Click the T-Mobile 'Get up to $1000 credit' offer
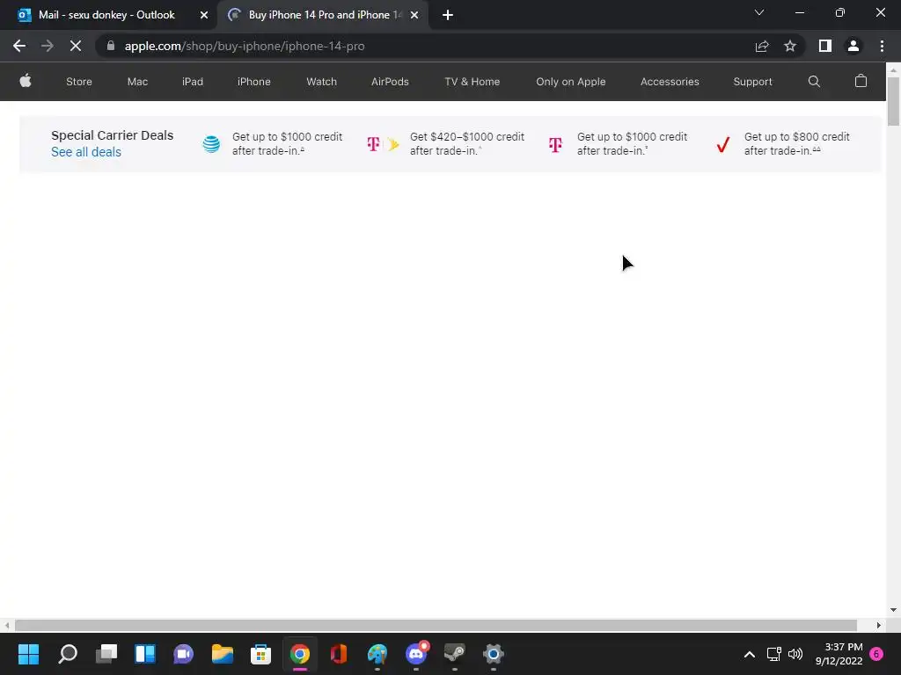901x675 pixels. pyautogui.click(x=632, y=143)
